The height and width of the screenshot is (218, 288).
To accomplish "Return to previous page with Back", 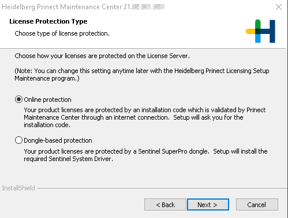I will [165, 205].
